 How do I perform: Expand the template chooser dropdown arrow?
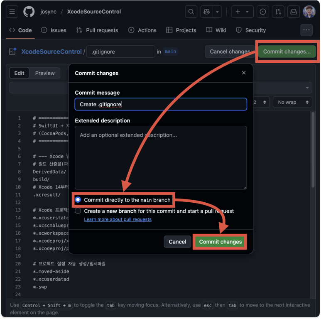[307, 88]
